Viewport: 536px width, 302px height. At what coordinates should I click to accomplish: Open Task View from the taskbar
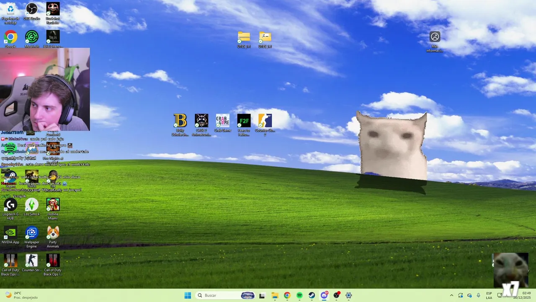pyautogui.click(x=262, y=295)
